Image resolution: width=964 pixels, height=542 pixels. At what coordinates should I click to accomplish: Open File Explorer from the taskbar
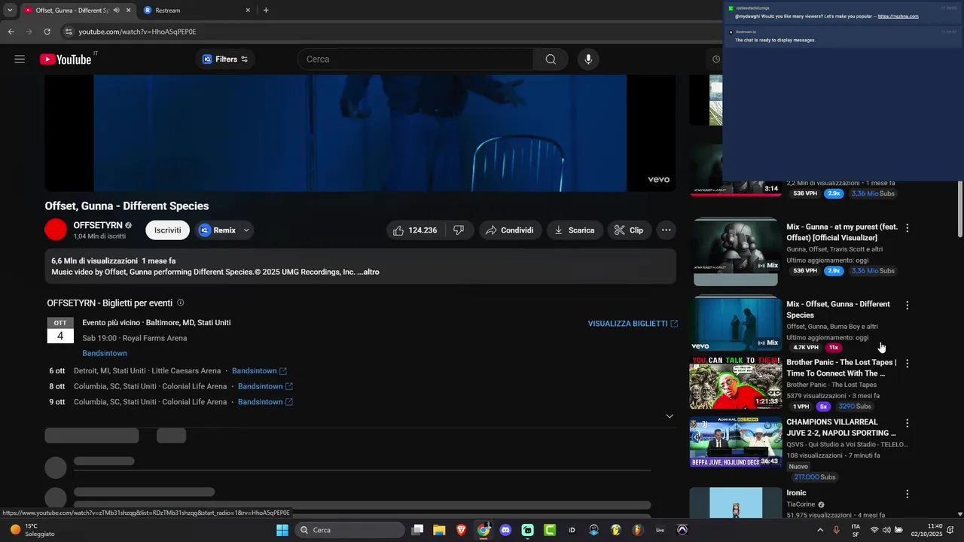[x=439, y=530]
